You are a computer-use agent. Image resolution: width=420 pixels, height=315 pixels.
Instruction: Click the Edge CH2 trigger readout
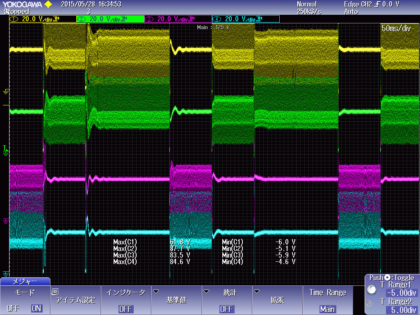372,4
